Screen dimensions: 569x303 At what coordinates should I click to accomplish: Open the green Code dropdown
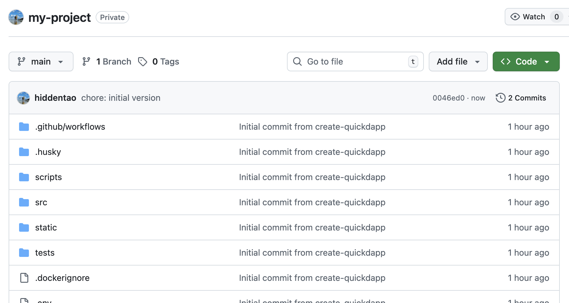tap(526, 62)
